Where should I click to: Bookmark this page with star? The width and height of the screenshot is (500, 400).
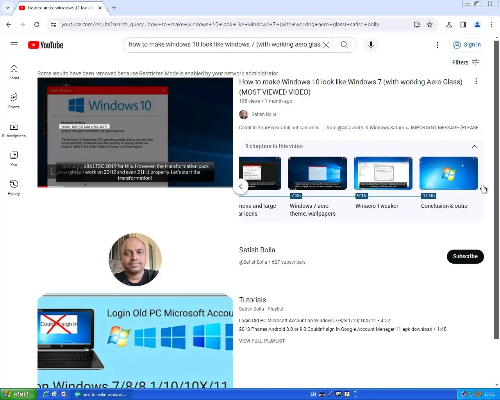tap(430, 24)
